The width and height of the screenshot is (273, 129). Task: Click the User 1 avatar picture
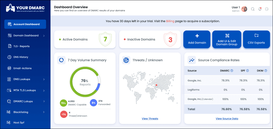coord(244,9)
